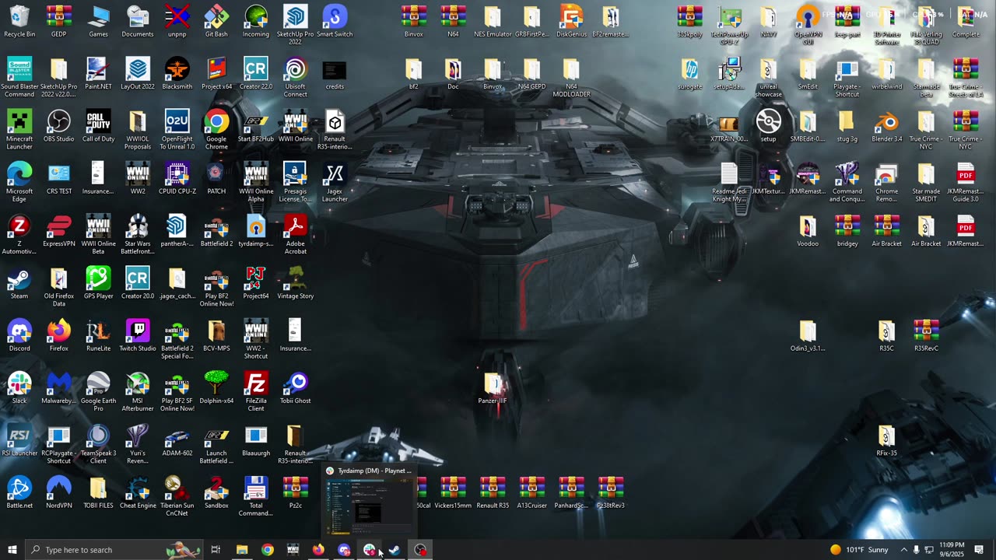Open Adobe Acrobat shortcut
996x560 pixels.
click(x=295, y=234)
